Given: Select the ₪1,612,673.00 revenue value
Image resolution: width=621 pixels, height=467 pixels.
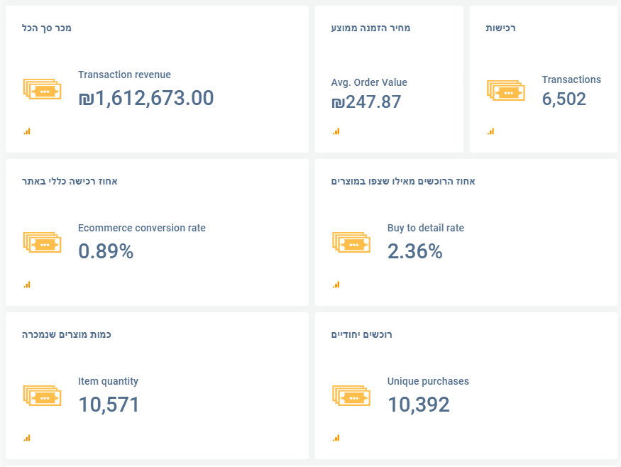Looking at the screenshot, I should (145, 98).
